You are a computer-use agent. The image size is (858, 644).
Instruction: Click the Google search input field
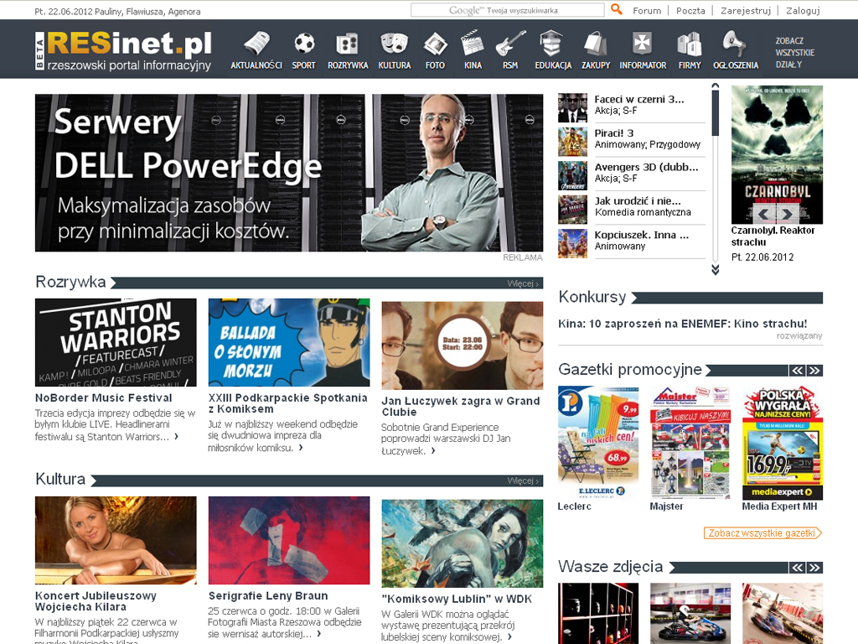pyautogui.click(x=507, y=11)
